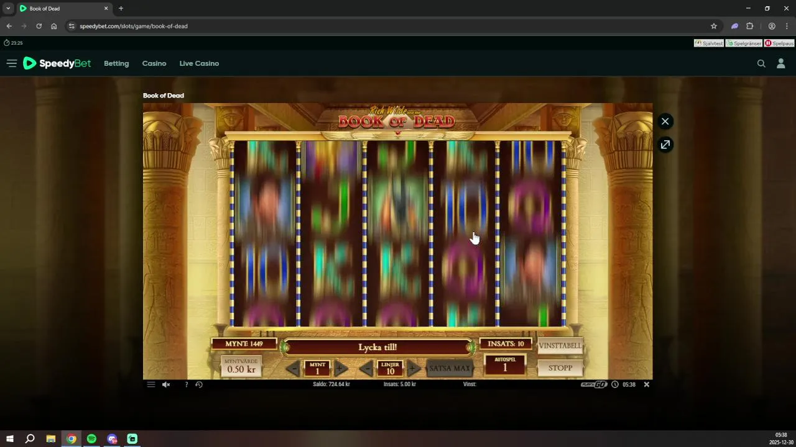Open Spotify from the taskbar
The height and width of the screenshot is (447, 796).
(x=91, y=438)
